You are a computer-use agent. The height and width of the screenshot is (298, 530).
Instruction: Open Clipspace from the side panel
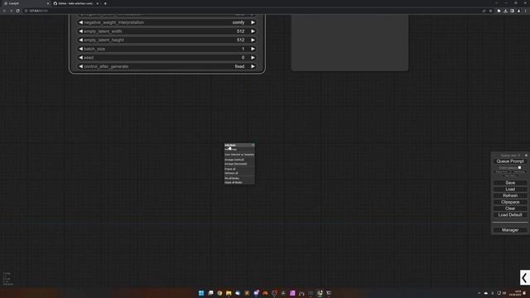pyautogui.click(x=510, y=202)
